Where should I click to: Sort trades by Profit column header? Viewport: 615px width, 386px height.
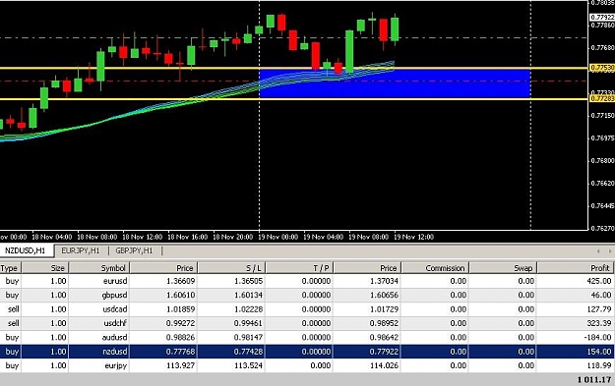[576, 268]
